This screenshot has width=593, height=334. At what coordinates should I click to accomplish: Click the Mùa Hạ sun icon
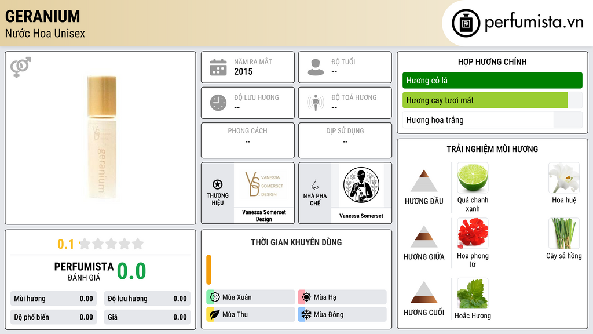pyautogui.click(x=306, y=297)
